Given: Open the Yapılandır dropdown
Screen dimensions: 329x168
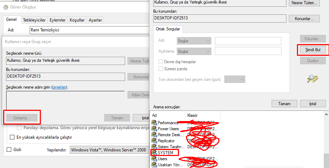Looking at the screenshot, I should pyautogui.click(x=109, y=150).
